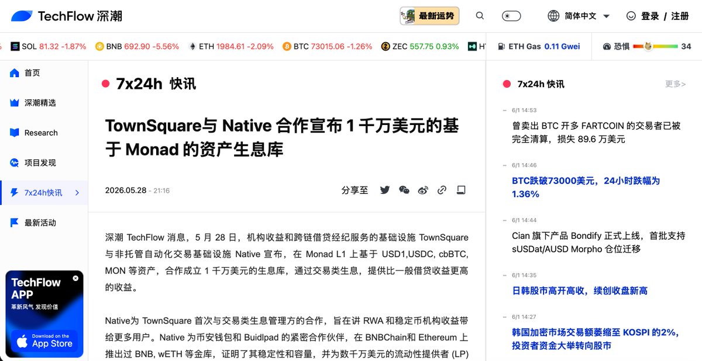Click the 恐惧 fear index icon
This screenshot has height=361, width=702.
pyautogui.click(x=607, y=46)
